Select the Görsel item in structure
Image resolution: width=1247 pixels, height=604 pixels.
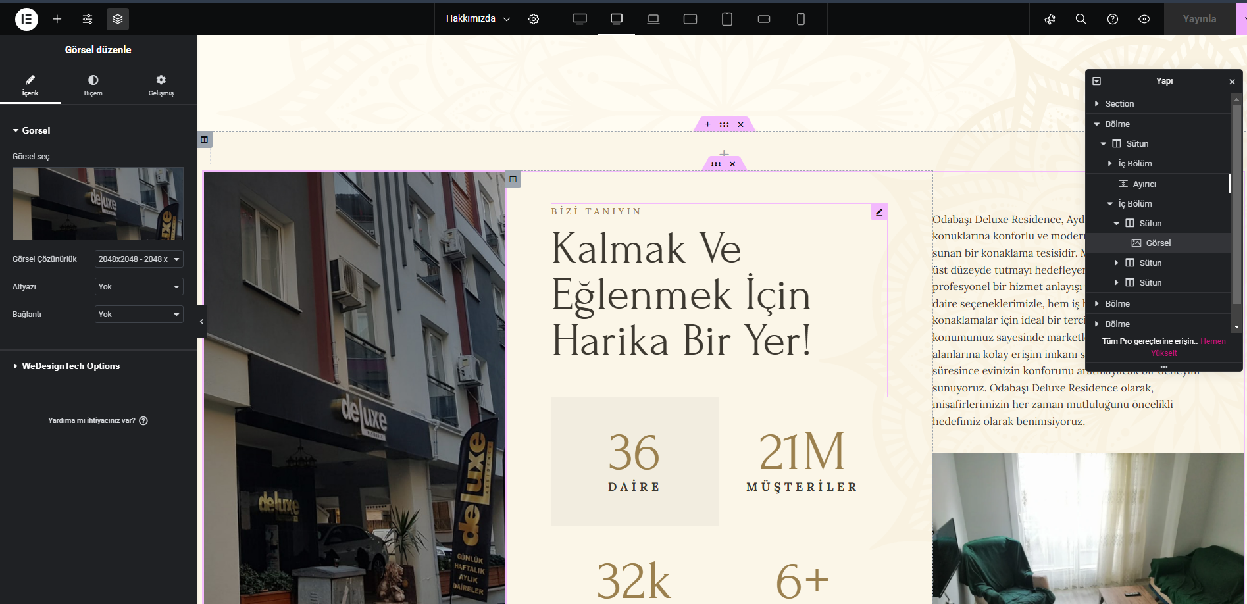1158,243
